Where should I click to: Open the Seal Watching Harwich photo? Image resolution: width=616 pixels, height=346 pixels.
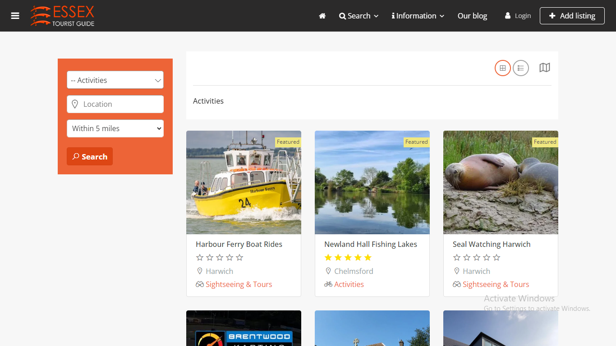(501, 182)
